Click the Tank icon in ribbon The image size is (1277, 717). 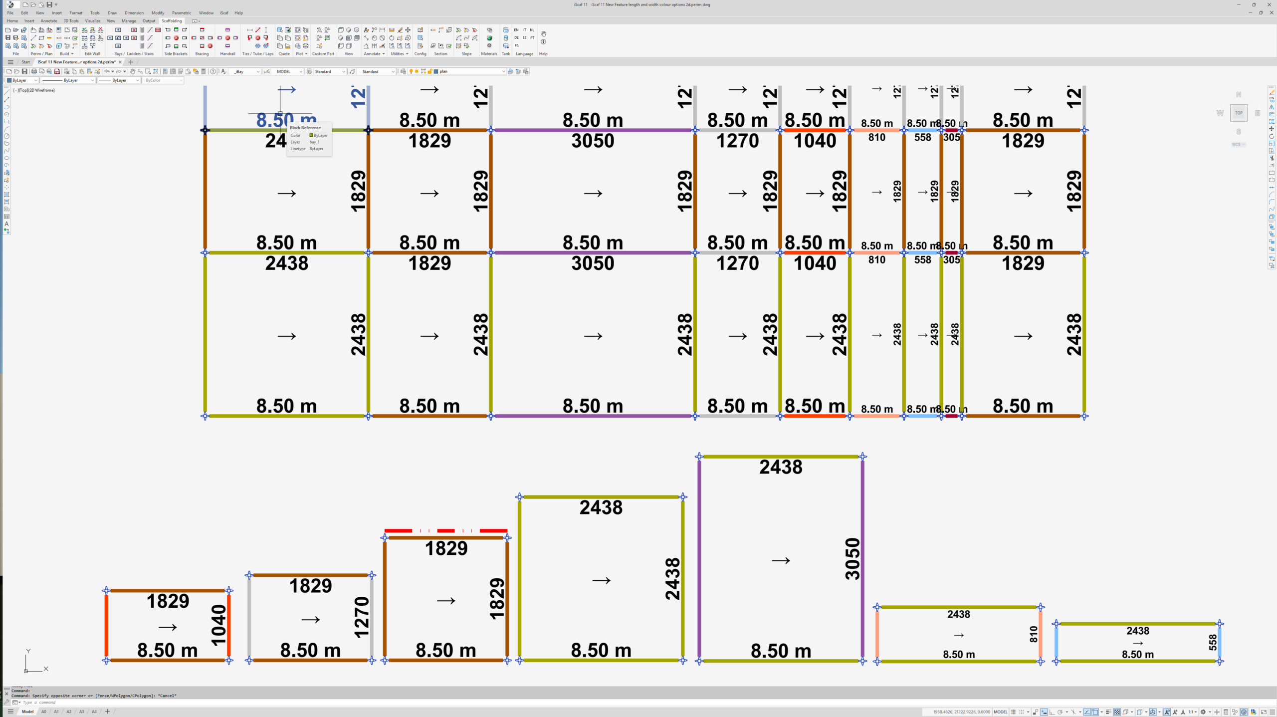coord(506,38)
